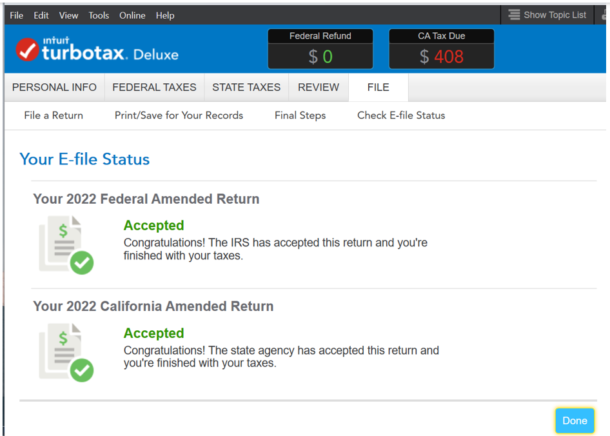Click the California Amended Return document icon

coord(66,352)
